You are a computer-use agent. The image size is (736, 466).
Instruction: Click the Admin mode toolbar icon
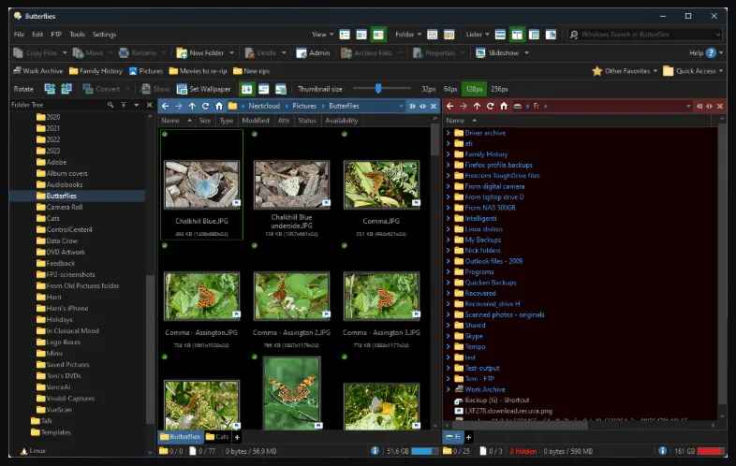[302, 53]
